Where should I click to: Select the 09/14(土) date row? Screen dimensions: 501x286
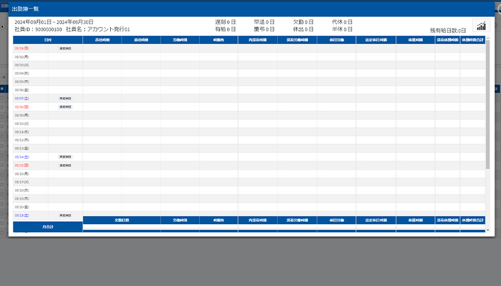tap(22, 157)
